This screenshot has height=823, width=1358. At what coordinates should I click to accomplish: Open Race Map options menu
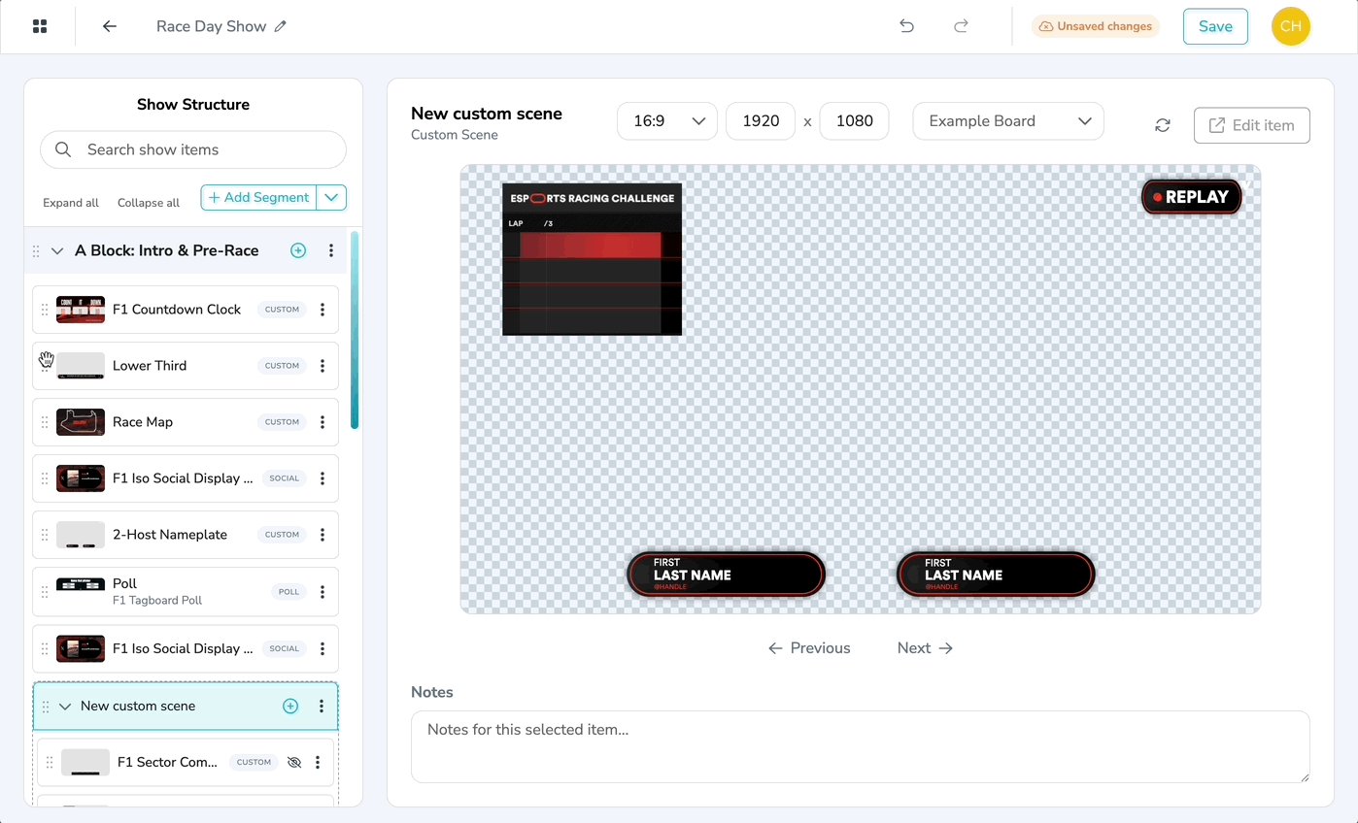pos(323,422)
